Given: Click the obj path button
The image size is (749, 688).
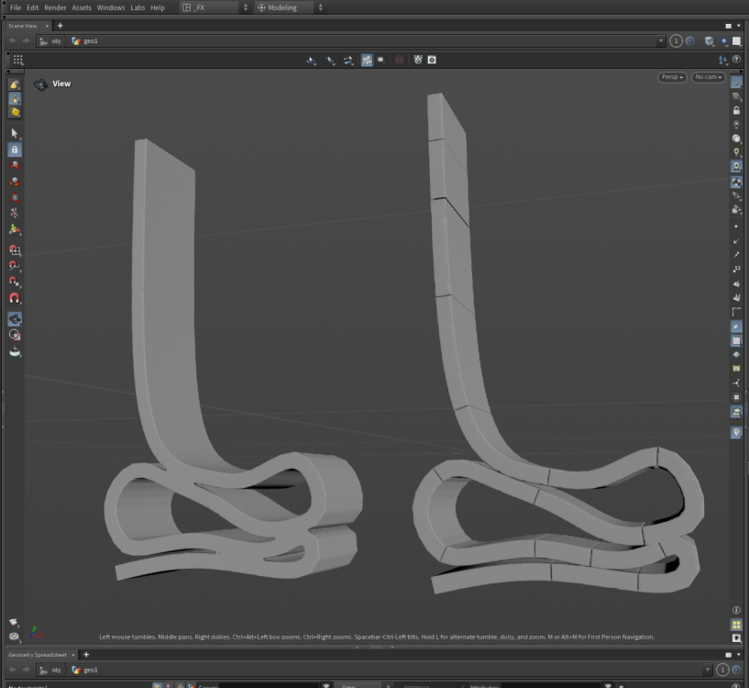Looking at the screenshot, I should point(50,41).
